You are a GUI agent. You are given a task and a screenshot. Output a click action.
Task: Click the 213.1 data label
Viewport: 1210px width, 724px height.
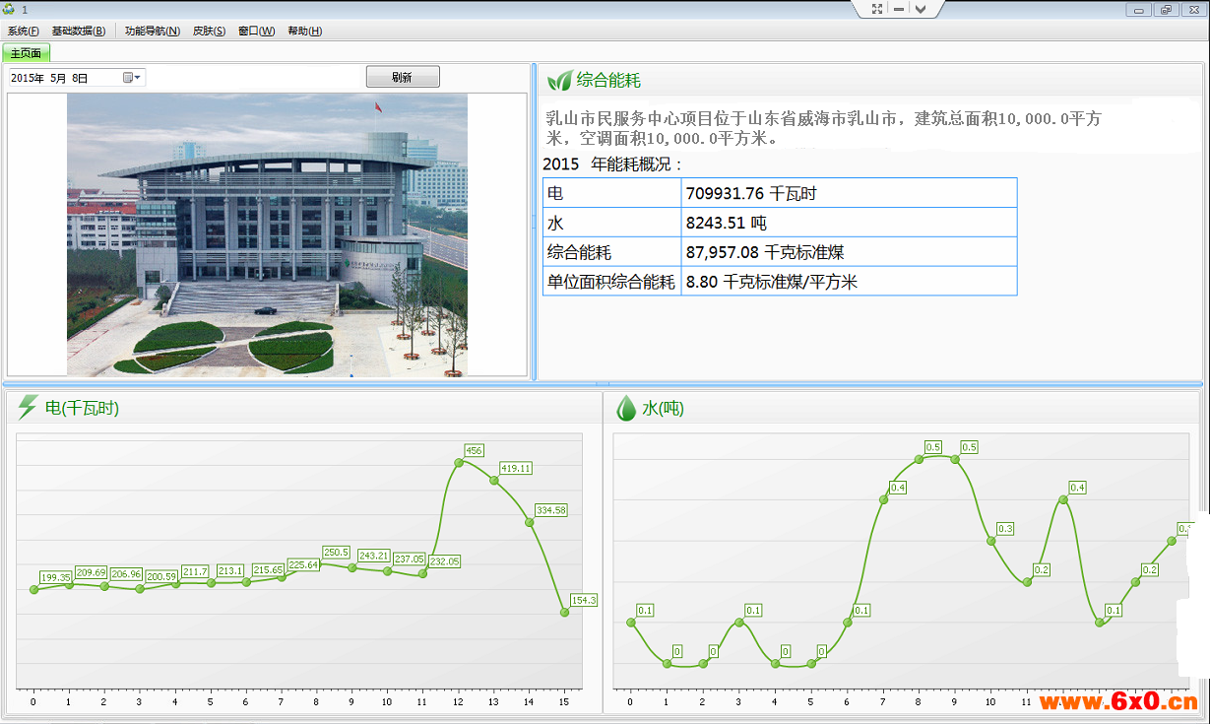click(x=231, y=570)
